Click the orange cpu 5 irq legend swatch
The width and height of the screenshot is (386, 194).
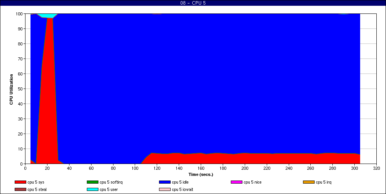click(309, 182)
